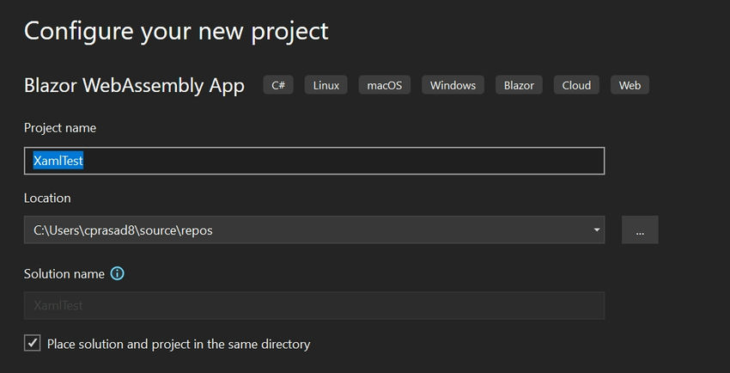730x373 pixels.
Task: Select the macOS tag
Action: (385, 85)
